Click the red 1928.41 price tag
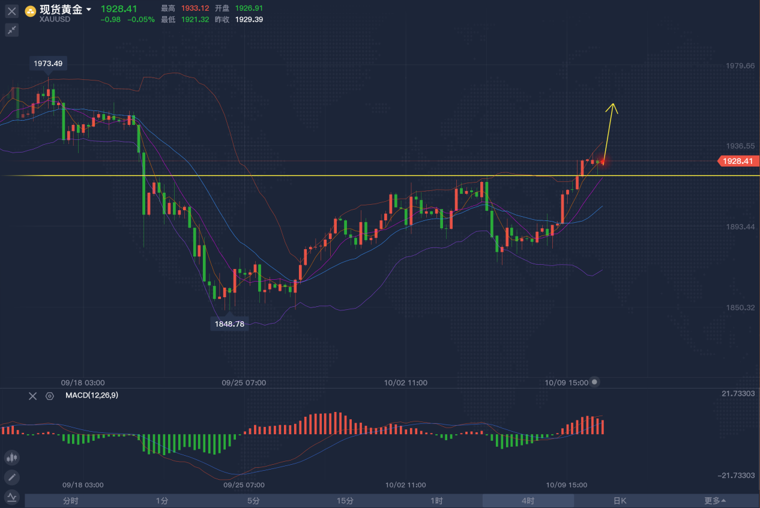 click(x=740, y=161)
